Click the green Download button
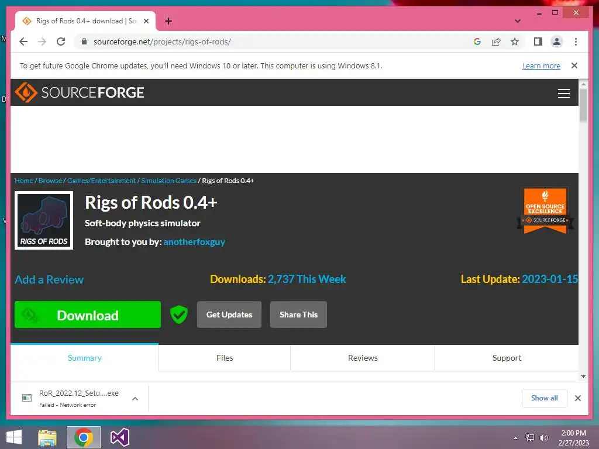 coord(88,315)
